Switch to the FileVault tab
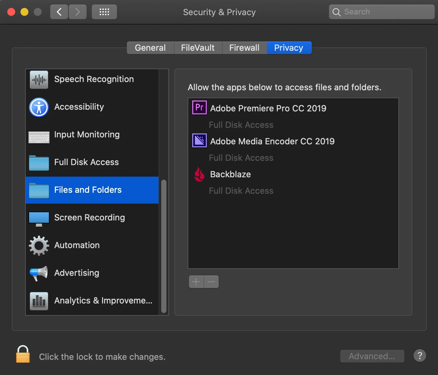The image size is (438, 375). pos(198,48)
